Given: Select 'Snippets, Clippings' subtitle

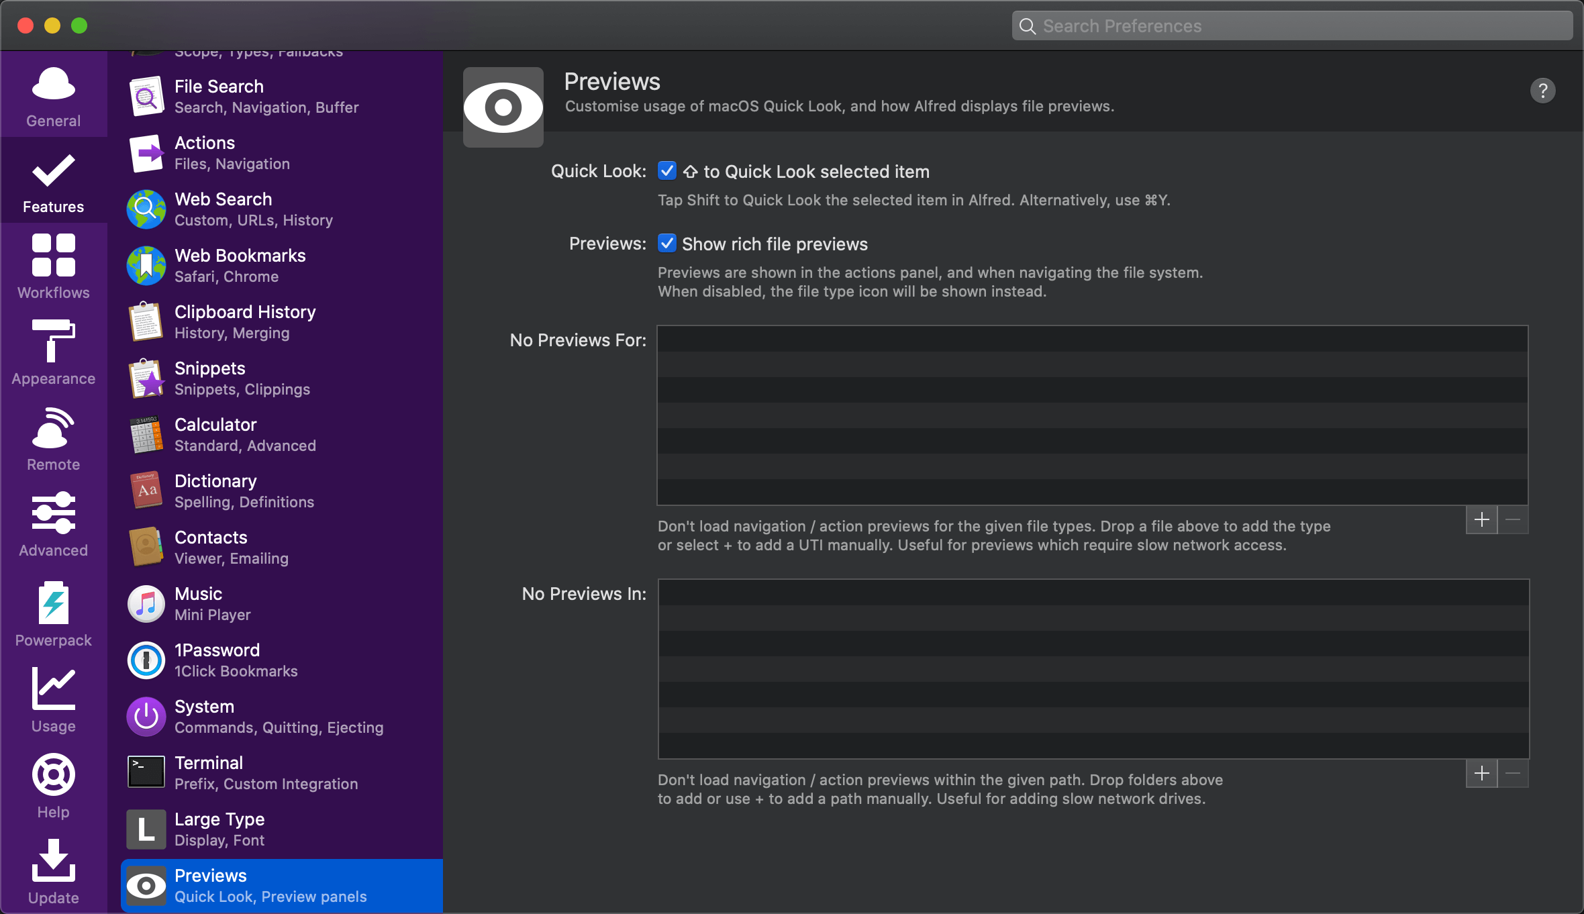Looking at the screenshot, I should coord(242,390).
